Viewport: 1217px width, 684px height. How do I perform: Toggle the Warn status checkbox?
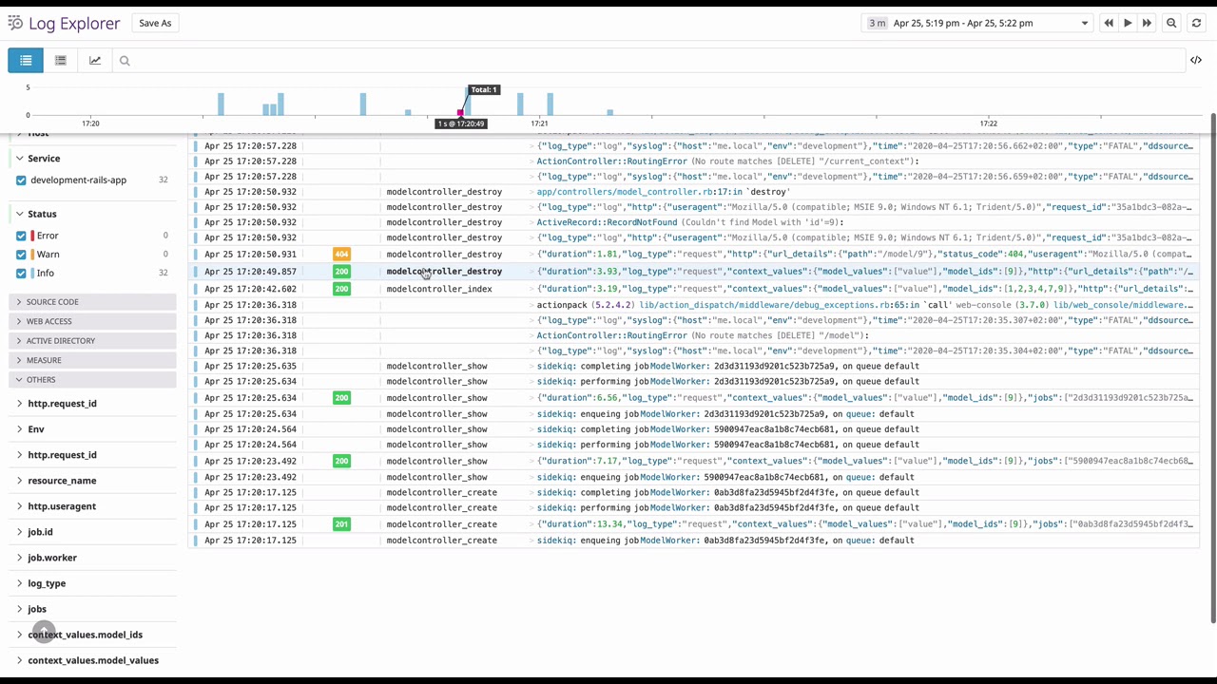pyautogui.click(x=21, y=255)
